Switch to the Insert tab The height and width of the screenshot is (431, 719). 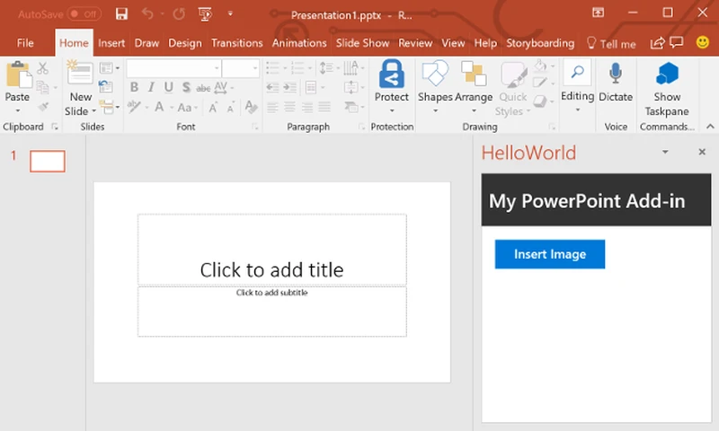click(x=111, y=43)
